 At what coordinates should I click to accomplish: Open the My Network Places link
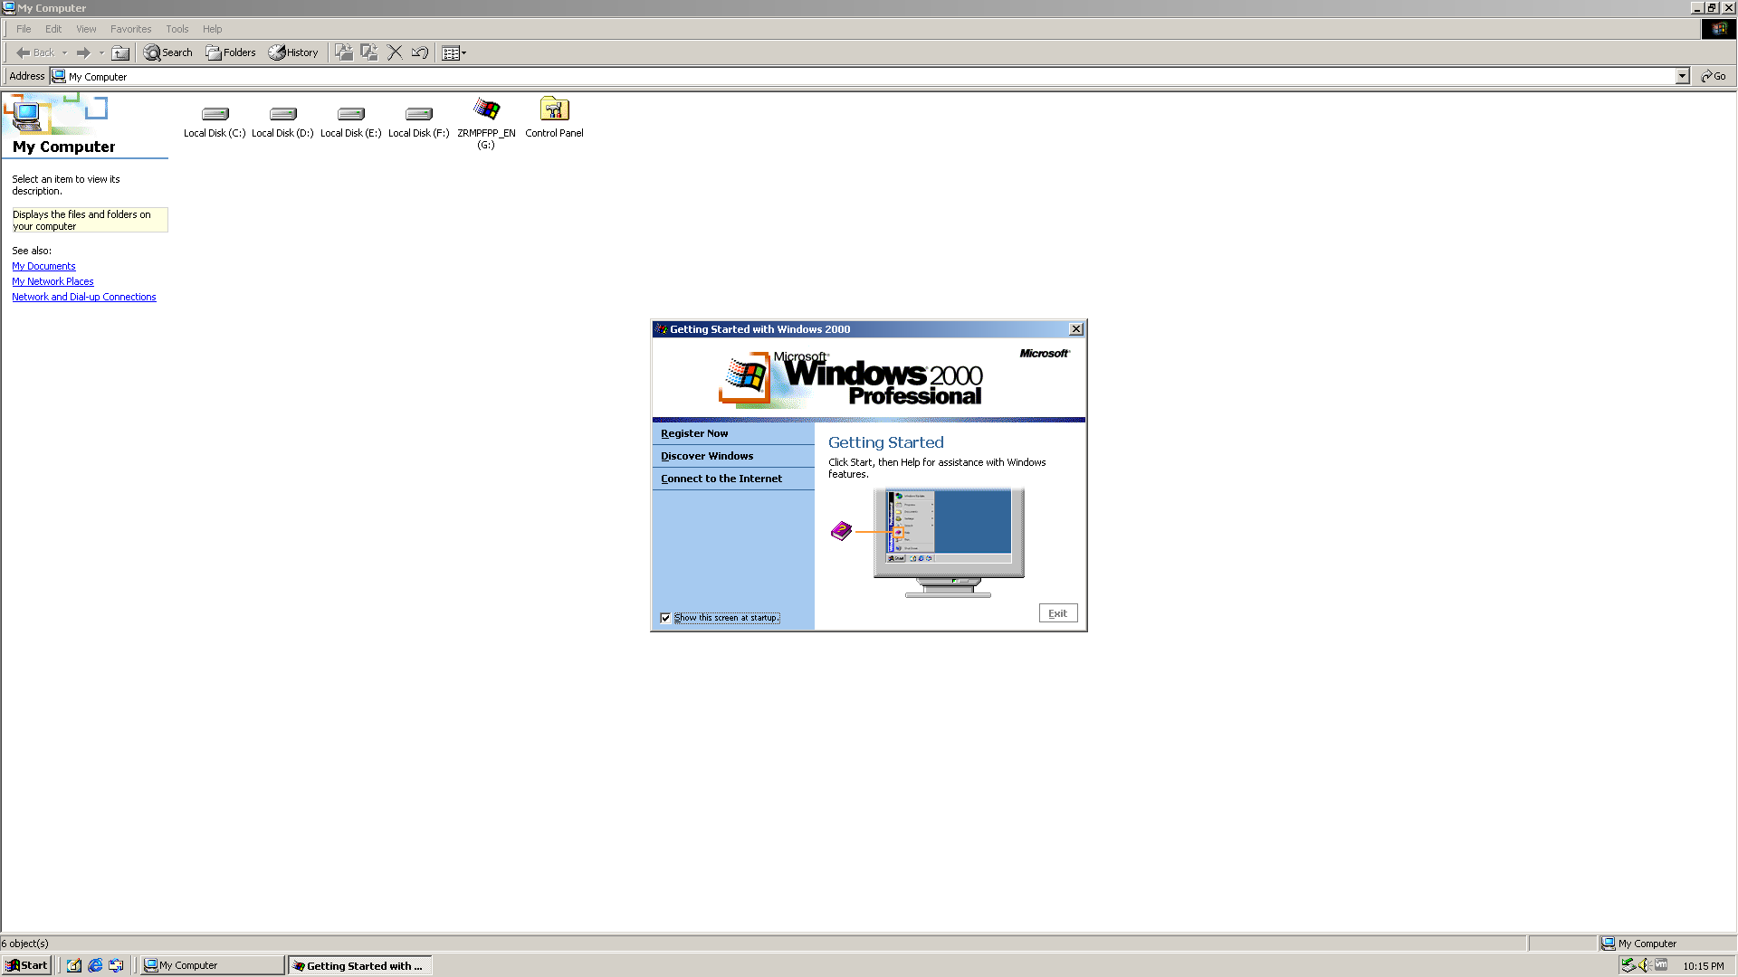tap(53, 281)
